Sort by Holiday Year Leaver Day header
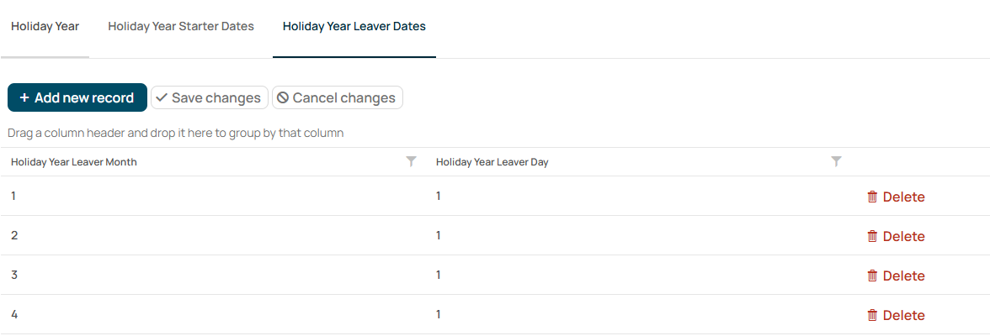The image size is (990, 336). [x=492, y=162]
